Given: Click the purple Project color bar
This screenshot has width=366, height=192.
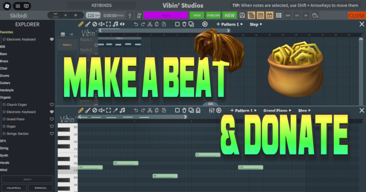Looking at the screenshot, I should click(166, 16).
